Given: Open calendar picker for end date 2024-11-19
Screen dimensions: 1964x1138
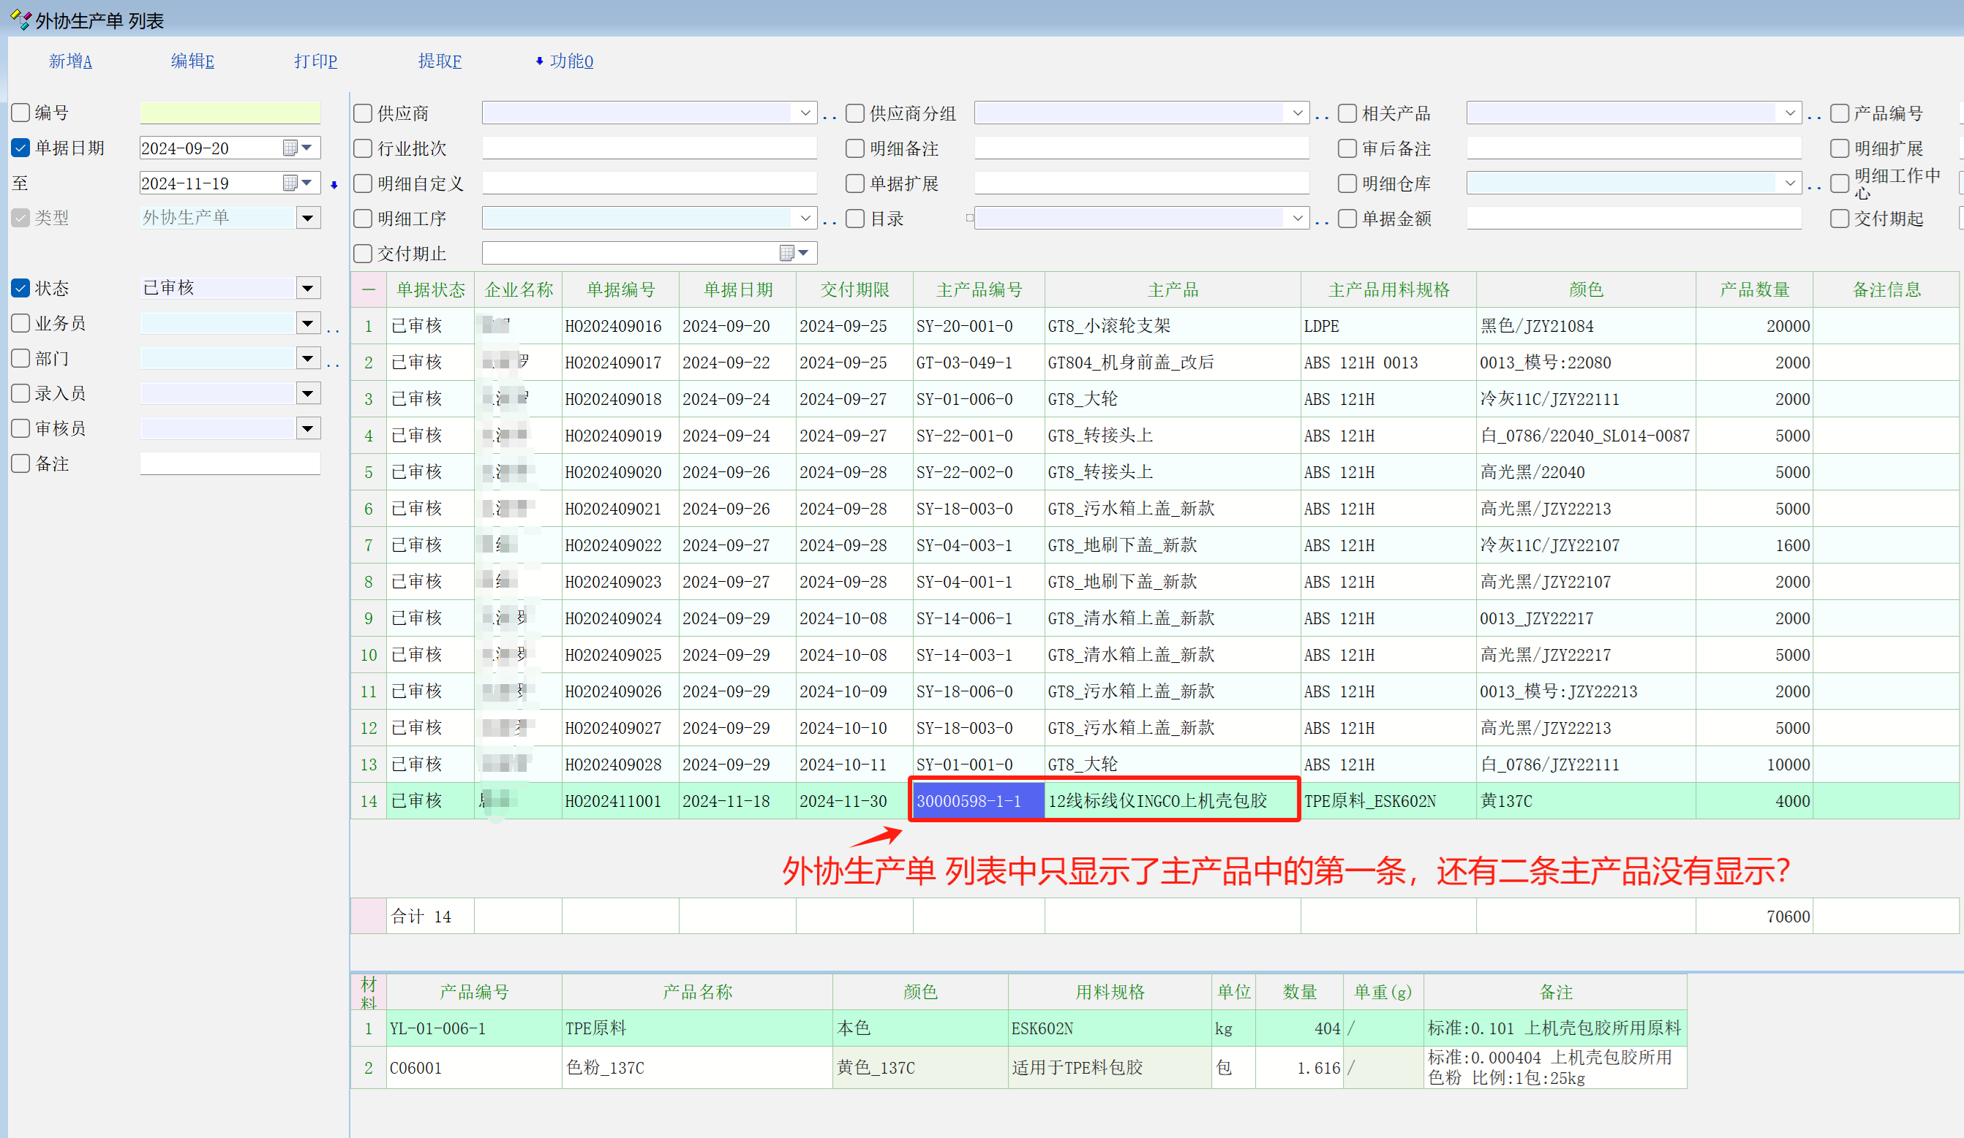Looking at the screenshot, I should click(290, 183).
